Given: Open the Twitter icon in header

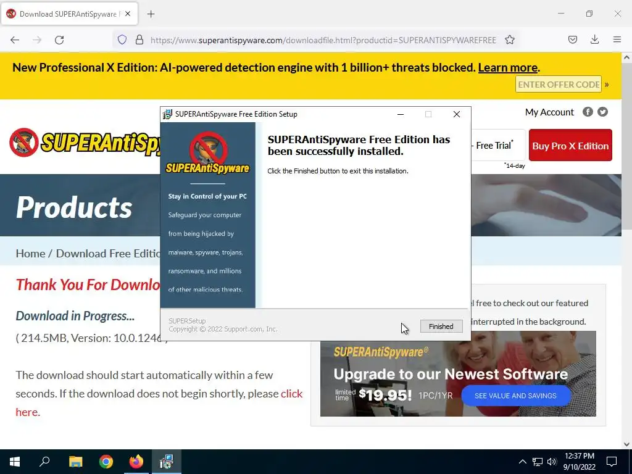Looking at the screenshot, I should tap(602, 112).
